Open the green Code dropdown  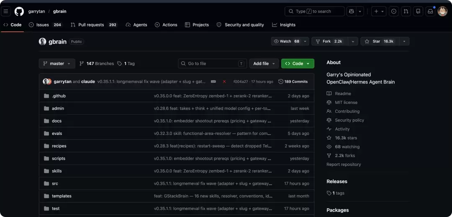click(x=298, y=64)
